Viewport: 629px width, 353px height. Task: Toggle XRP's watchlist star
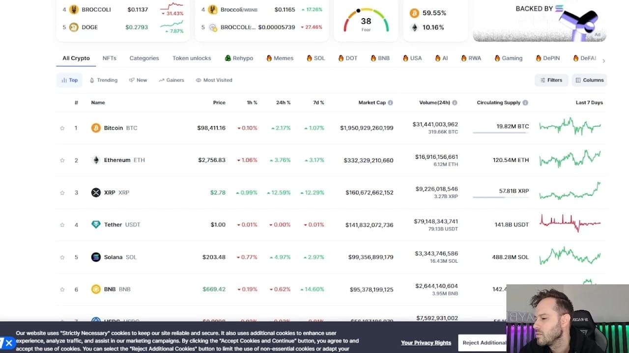(x=62, y=192)
